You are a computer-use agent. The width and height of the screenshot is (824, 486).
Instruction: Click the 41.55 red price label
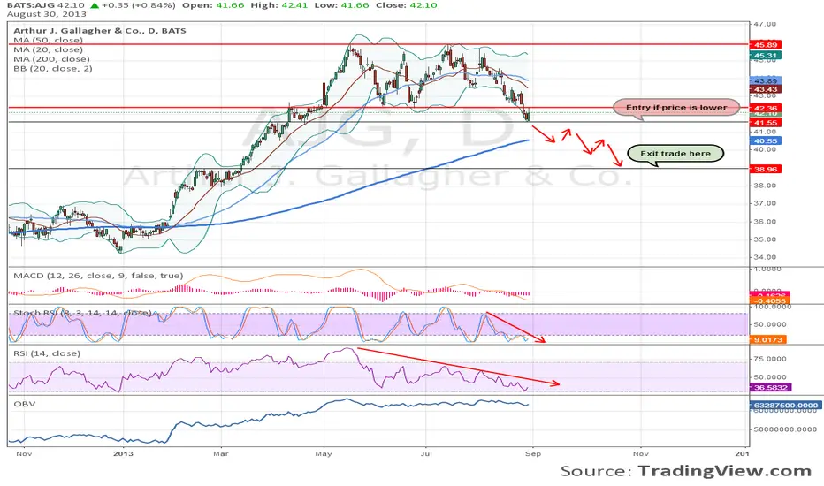[x=766, y=123]
